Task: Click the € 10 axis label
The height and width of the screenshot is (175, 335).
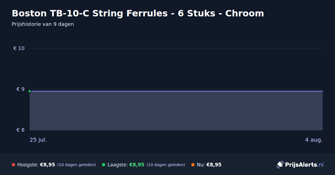Action: click(x=19, y=48)
